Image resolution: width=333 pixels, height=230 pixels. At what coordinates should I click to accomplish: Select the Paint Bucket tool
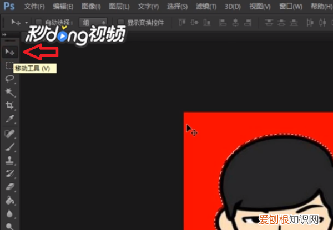(9, 200)
